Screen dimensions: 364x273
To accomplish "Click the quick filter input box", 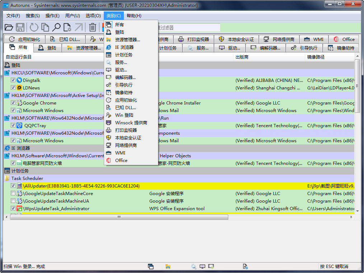I will tap(188, 28).
